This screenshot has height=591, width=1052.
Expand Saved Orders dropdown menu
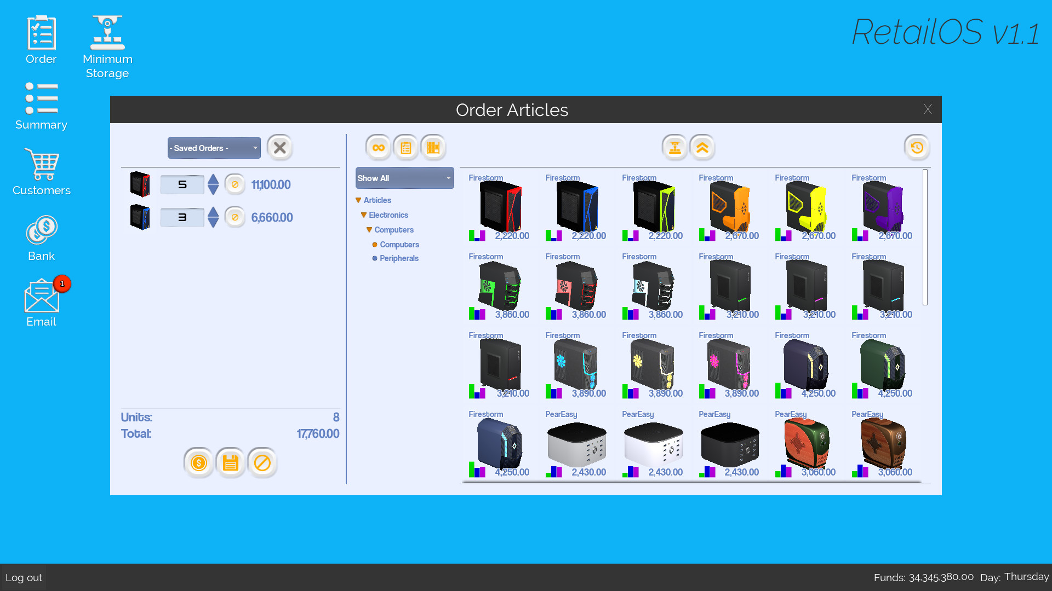[214, 148]
